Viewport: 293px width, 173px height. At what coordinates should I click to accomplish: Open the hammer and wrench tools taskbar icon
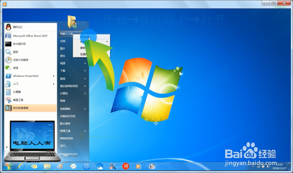(x=113, y=166)
